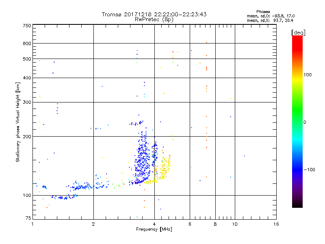This screenshot has height=244, width=325.
Task: Click the '750' y-axis tick label
Action: [x=27, y=26]
